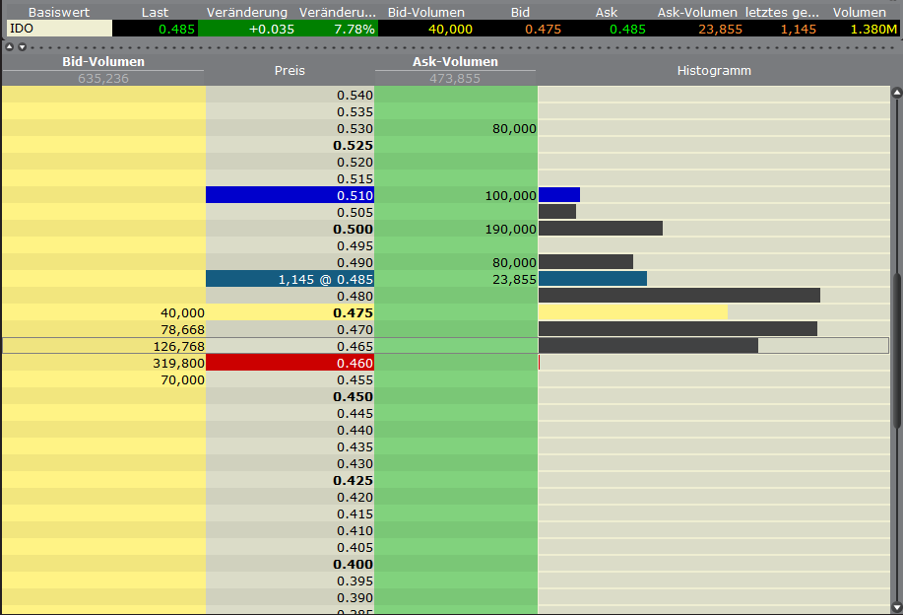
Task: Select the blue 0.510 price row
Action: [289, 195]
